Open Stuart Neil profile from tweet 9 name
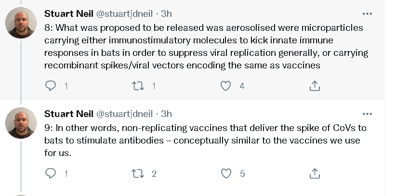This screenshot has height=196, width=396. (x=69, y=114)
